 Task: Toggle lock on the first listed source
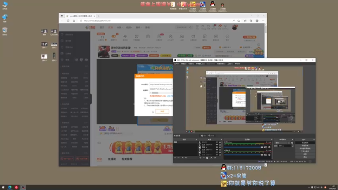(x=220, y=142)
